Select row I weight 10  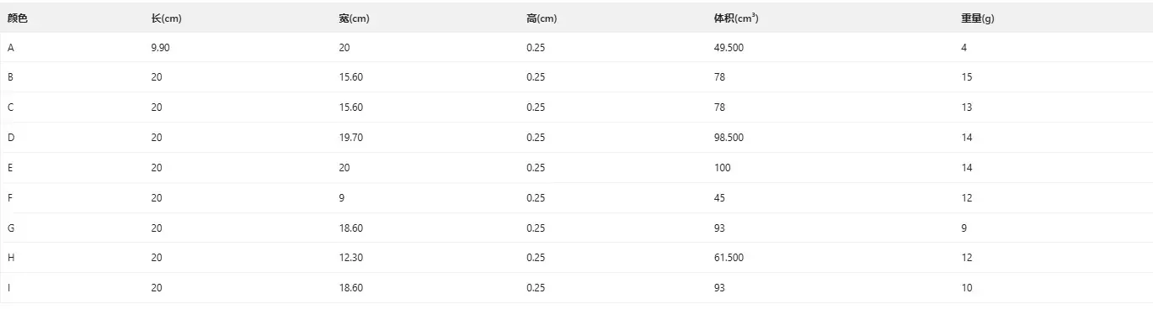pyautogui.click(x=966, y=288)
